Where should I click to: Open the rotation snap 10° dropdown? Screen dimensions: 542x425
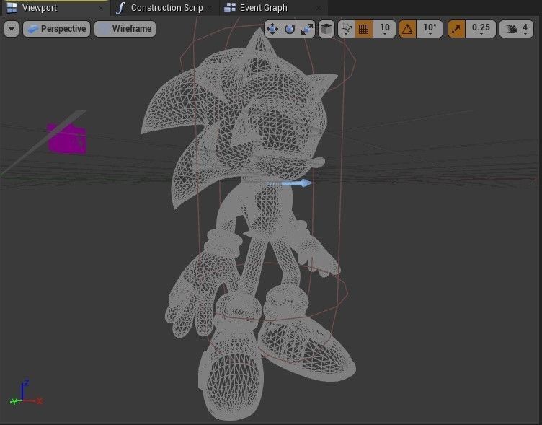point(430,29)
